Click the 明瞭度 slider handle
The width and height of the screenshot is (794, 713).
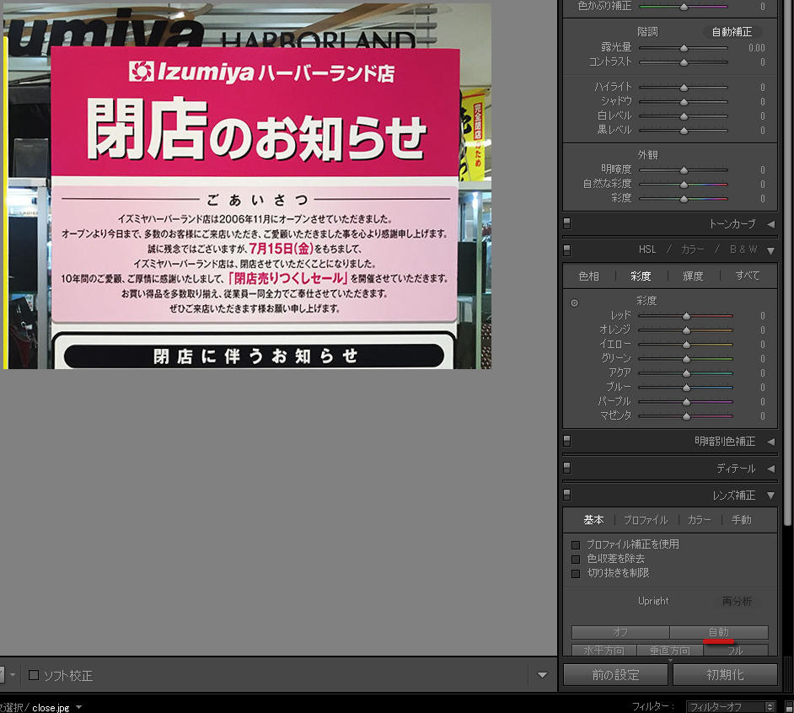coord(684,170)
